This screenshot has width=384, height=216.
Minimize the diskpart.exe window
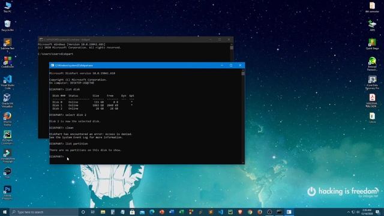[222, 65]
